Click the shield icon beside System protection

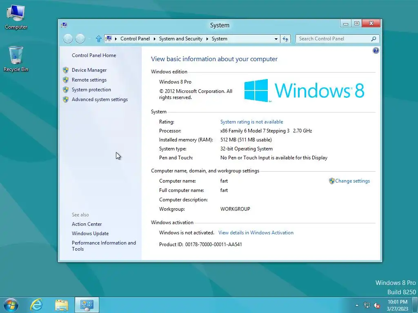pyautogui.click(x=66, y=90)
